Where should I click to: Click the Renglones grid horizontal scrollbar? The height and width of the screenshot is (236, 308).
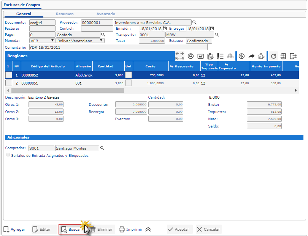click(x=68, y=91)
